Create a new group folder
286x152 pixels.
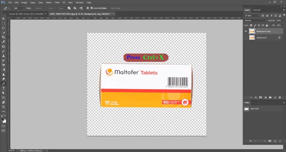[270, 97]
